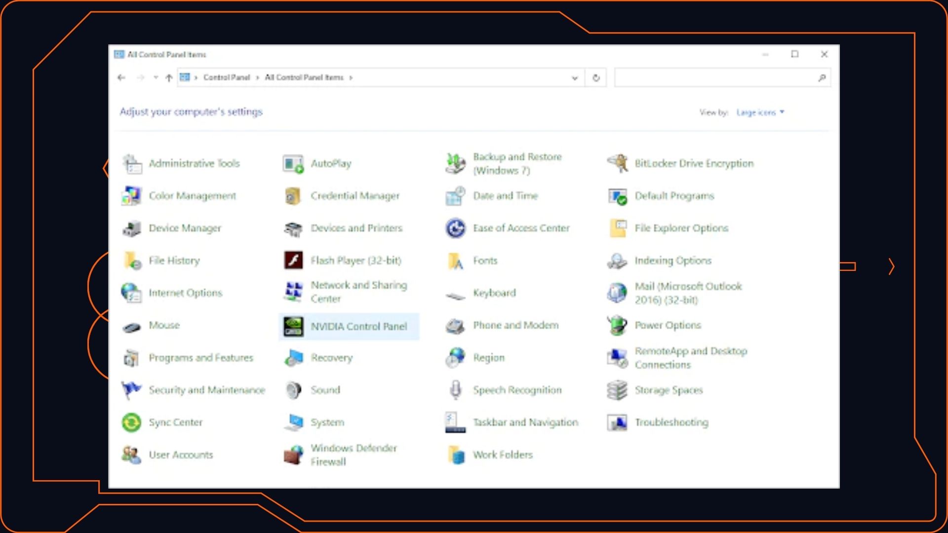
Task: Open Programs and Features icon
Action: [132, 358]
